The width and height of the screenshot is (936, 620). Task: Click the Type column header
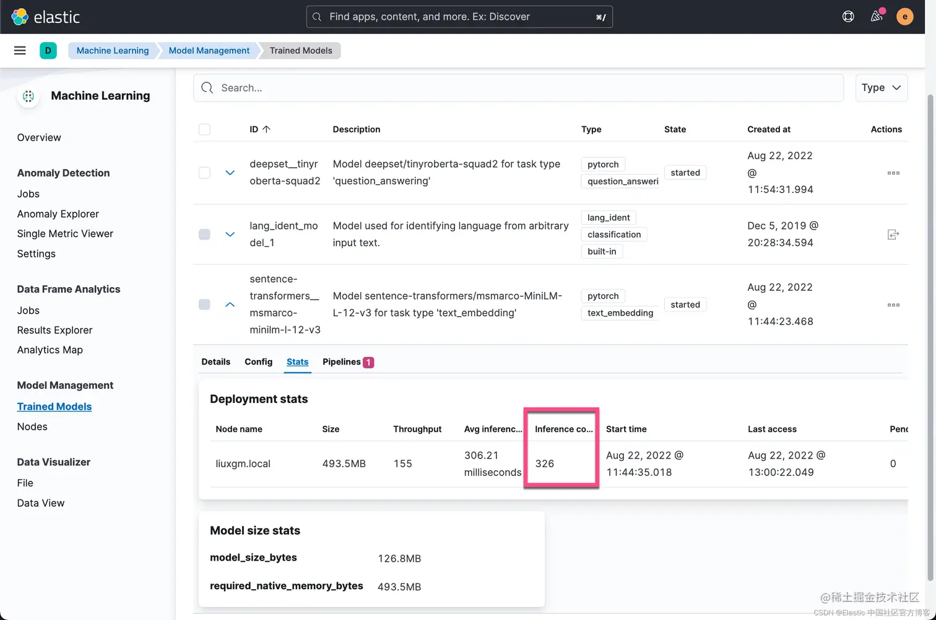[x=591, y=129]
